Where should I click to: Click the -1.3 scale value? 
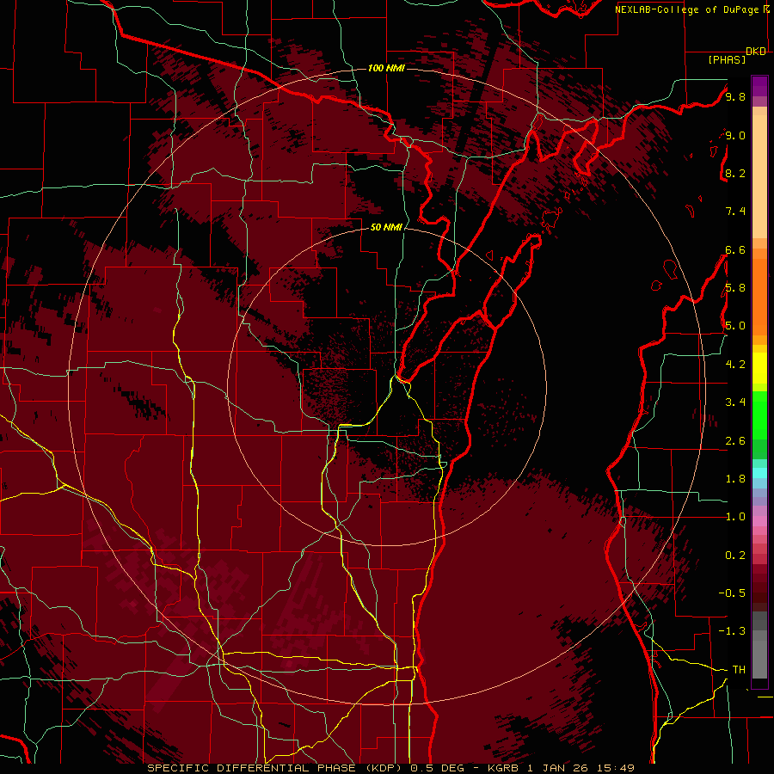732,631
